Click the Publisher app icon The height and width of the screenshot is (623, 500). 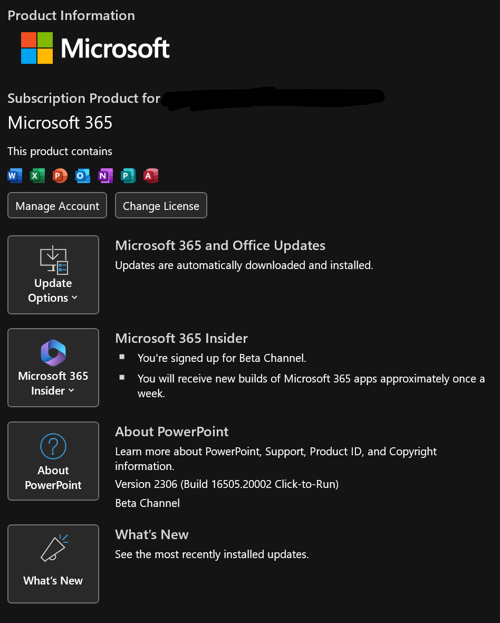pos(128,175)
